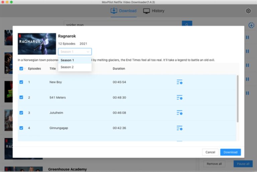Open settings icon for 541 Meters episode
This screenshot has height=172, width=257.
tap(179, 97)
